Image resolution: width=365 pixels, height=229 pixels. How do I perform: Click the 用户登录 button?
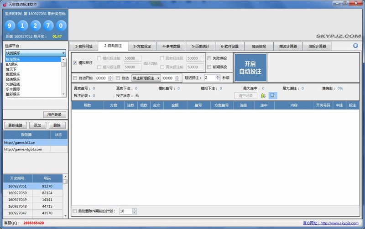point(55,114)
